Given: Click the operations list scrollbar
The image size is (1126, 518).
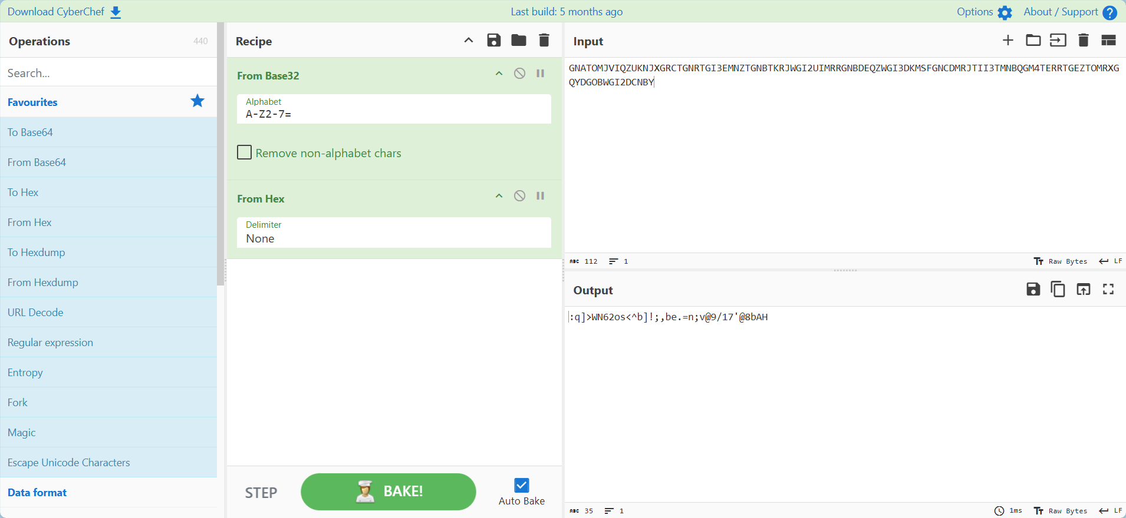Looking at the screenshot, I should click(x=220, y=153).
